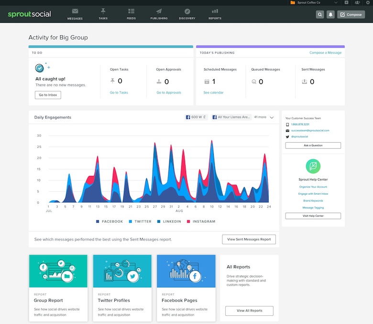Click the View Sent Messages Report button
Screen dimensions: 373x324
coord(249,239)
